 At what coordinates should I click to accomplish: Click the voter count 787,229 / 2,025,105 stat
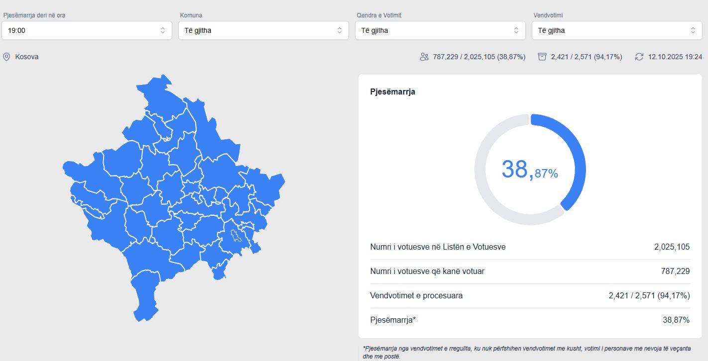479,57
